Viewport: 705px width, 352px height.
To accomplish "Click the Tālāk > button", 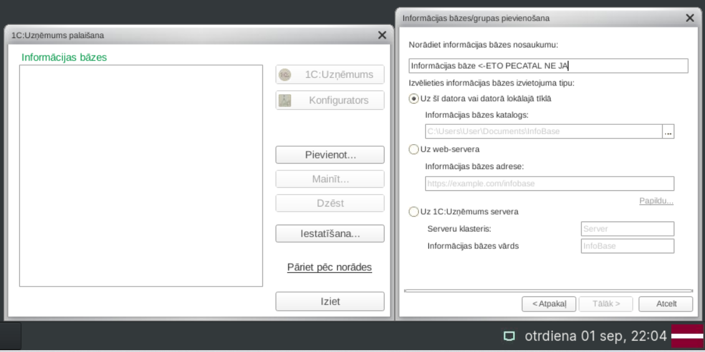I will coord(606,304).
